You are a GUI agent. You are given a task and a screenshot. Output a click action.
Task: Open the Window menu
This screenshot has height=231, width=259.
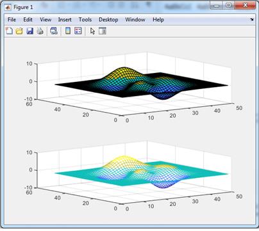click(x=135, y=20)
